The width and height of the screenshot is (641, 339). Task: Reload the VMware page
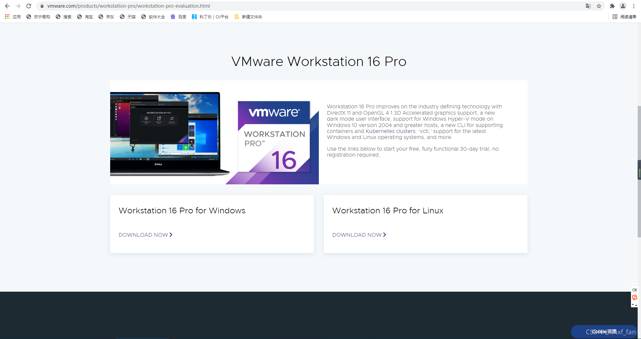[29, 6]
